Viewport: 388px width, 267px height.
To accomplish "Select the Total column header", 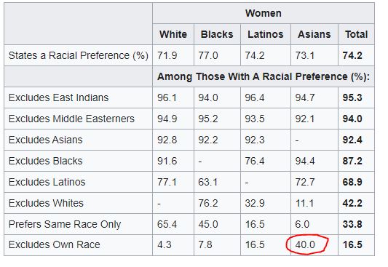I will coord(356,34).
